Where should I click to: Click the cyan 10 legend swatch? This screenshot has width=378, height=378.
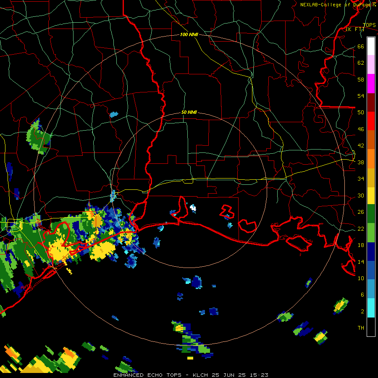coord(371,307)
